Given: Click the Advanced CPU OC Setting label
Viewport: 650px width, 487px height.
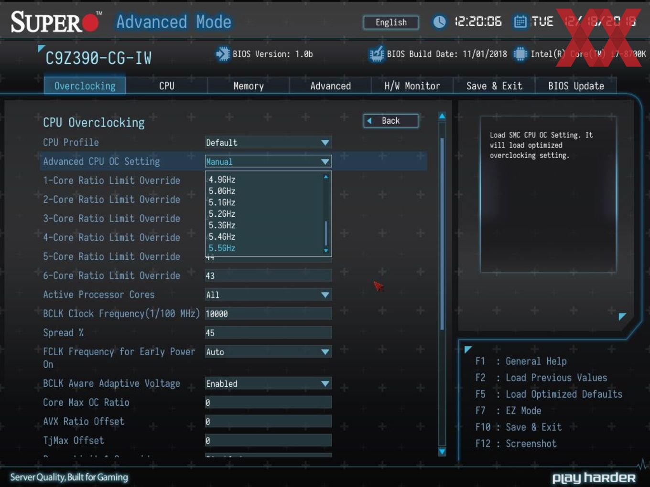Looking at the screenshot, I should (101, 161).
